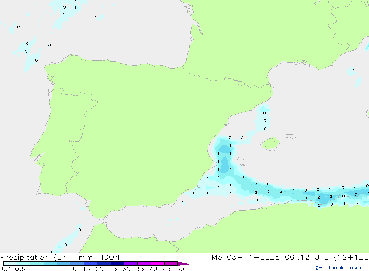Select the 2–5 mm legend swatch
369x271 pixels.
click(50, 264)
